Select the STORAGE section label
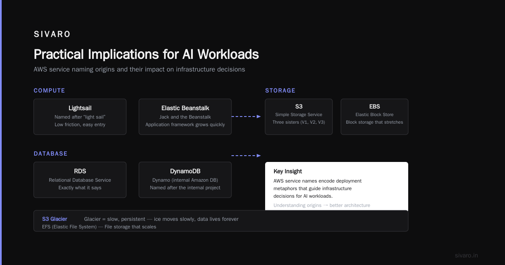Screen dimensions: 505x265 click(x=280, y=90)
